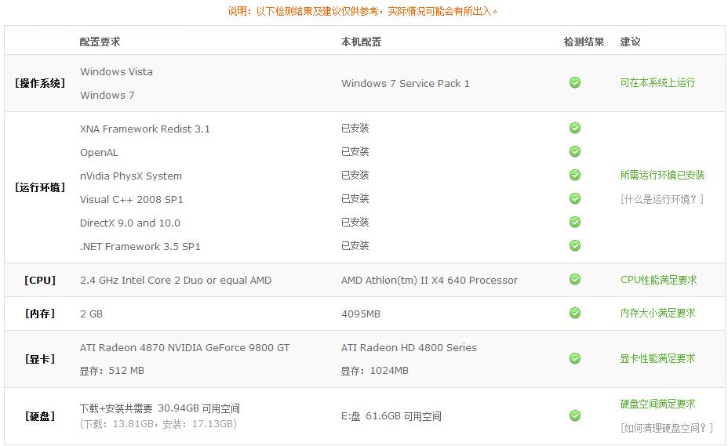Select the 检测结果 column header
728x446 pixels.
[x=584, y=42]
